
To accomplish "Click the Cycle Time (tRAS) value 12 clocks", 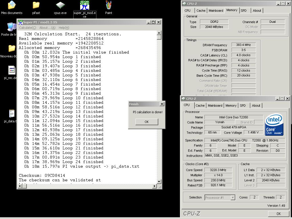I will (244, 70).
